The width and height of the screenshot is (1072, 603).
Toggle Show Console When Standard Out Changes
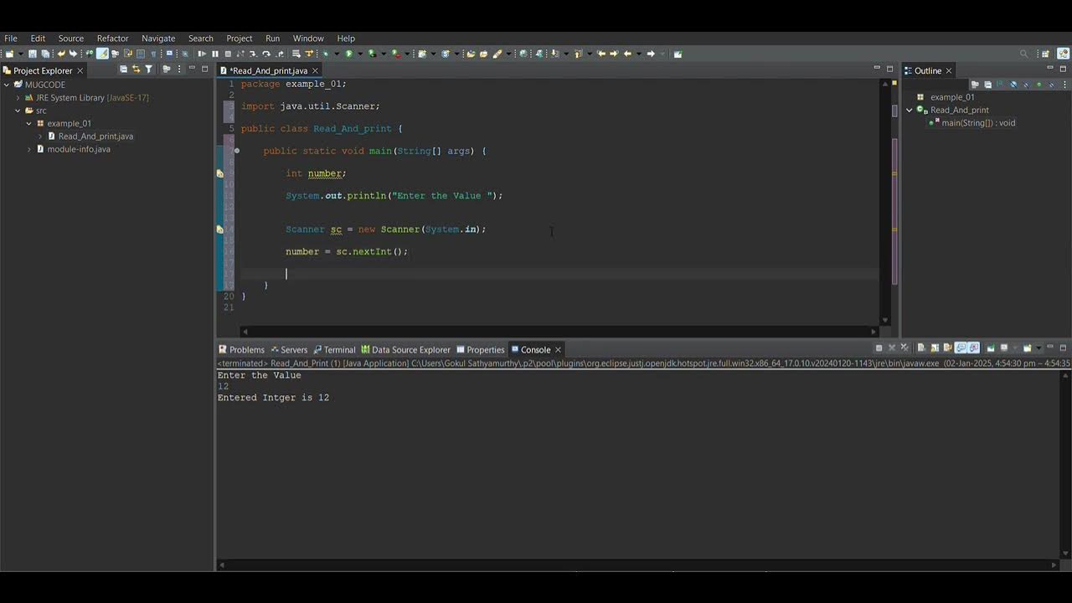[x=961, y=348]
